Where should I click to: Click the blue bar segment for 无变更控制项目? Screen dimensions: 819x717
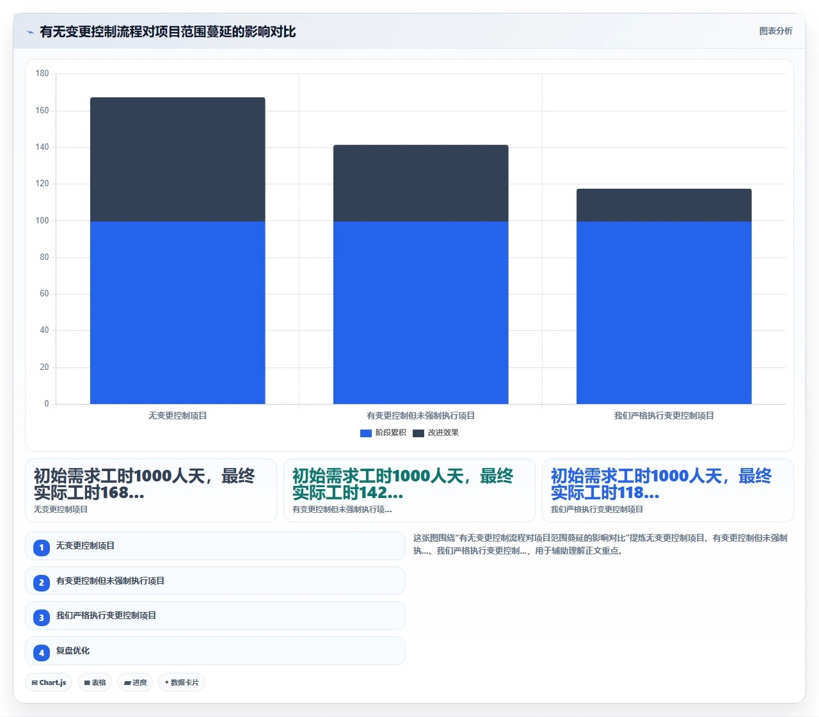tap(178, 312)
